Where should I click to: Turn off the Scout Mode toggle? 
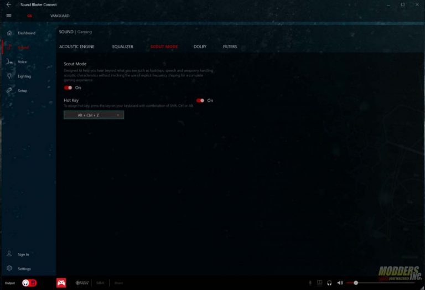pos(68,87)
